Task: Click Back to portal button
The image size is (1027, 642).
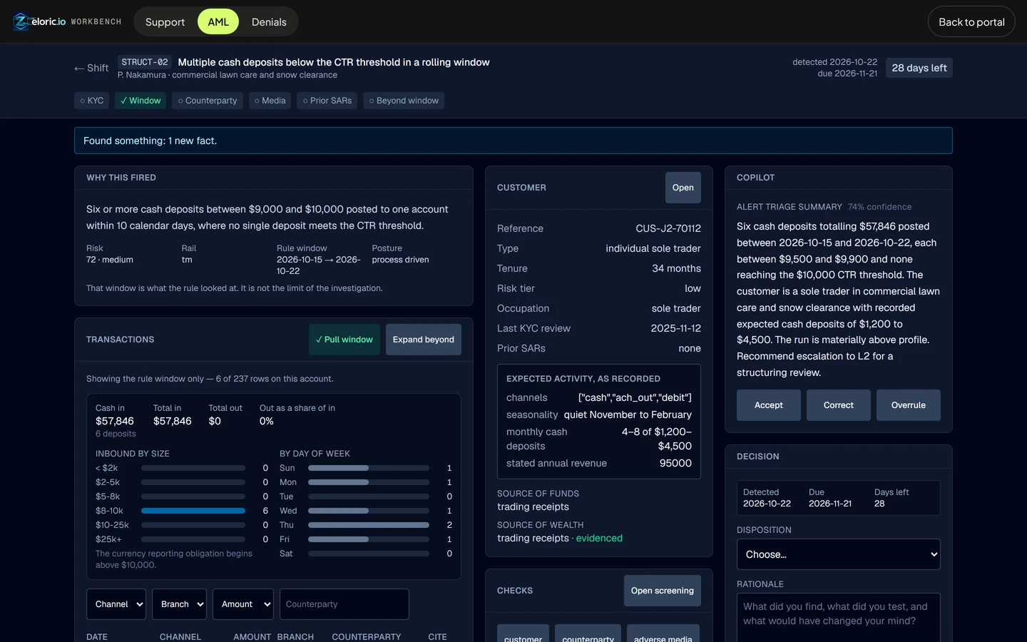Action: tap(971, 22)
